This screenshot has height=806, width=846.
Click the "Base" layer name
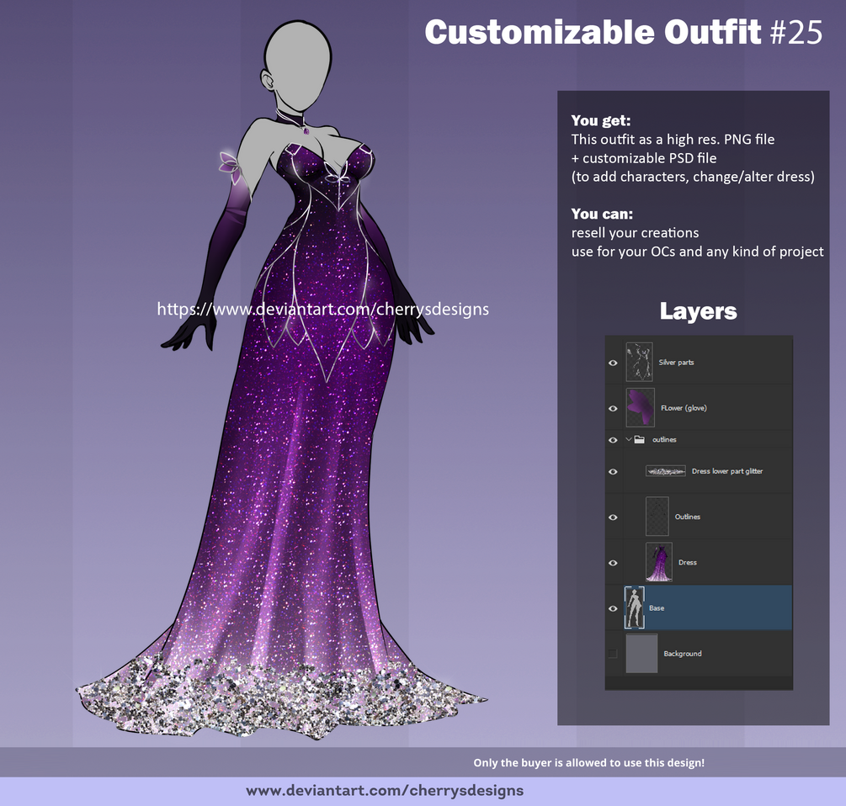click(x=657, y=608)
